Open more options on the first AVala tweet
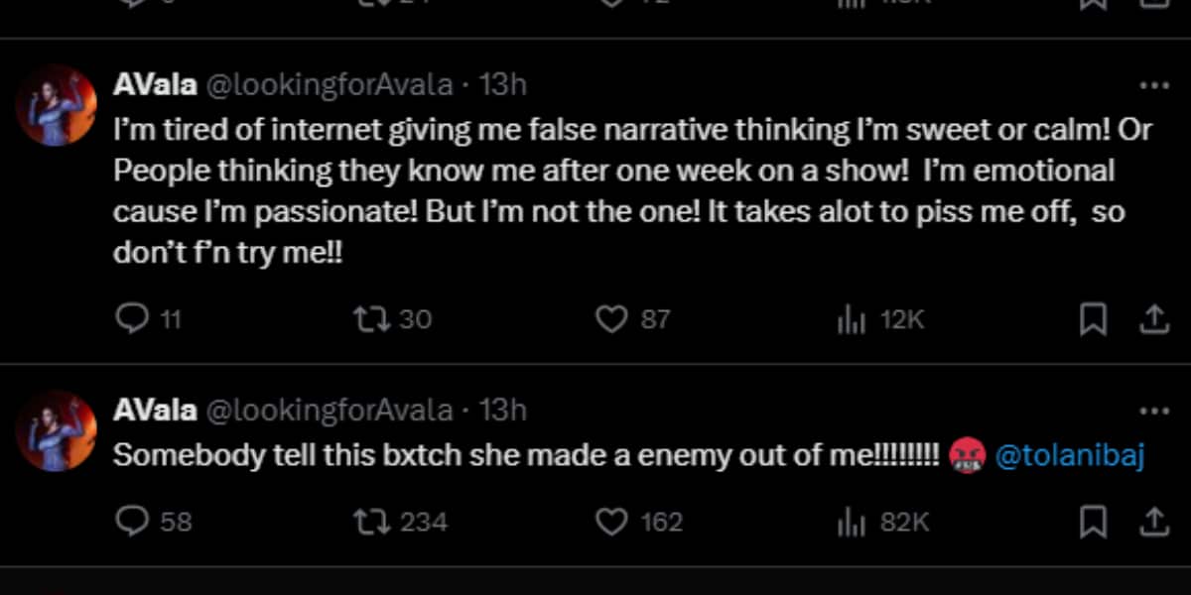 click(1153, 86)
